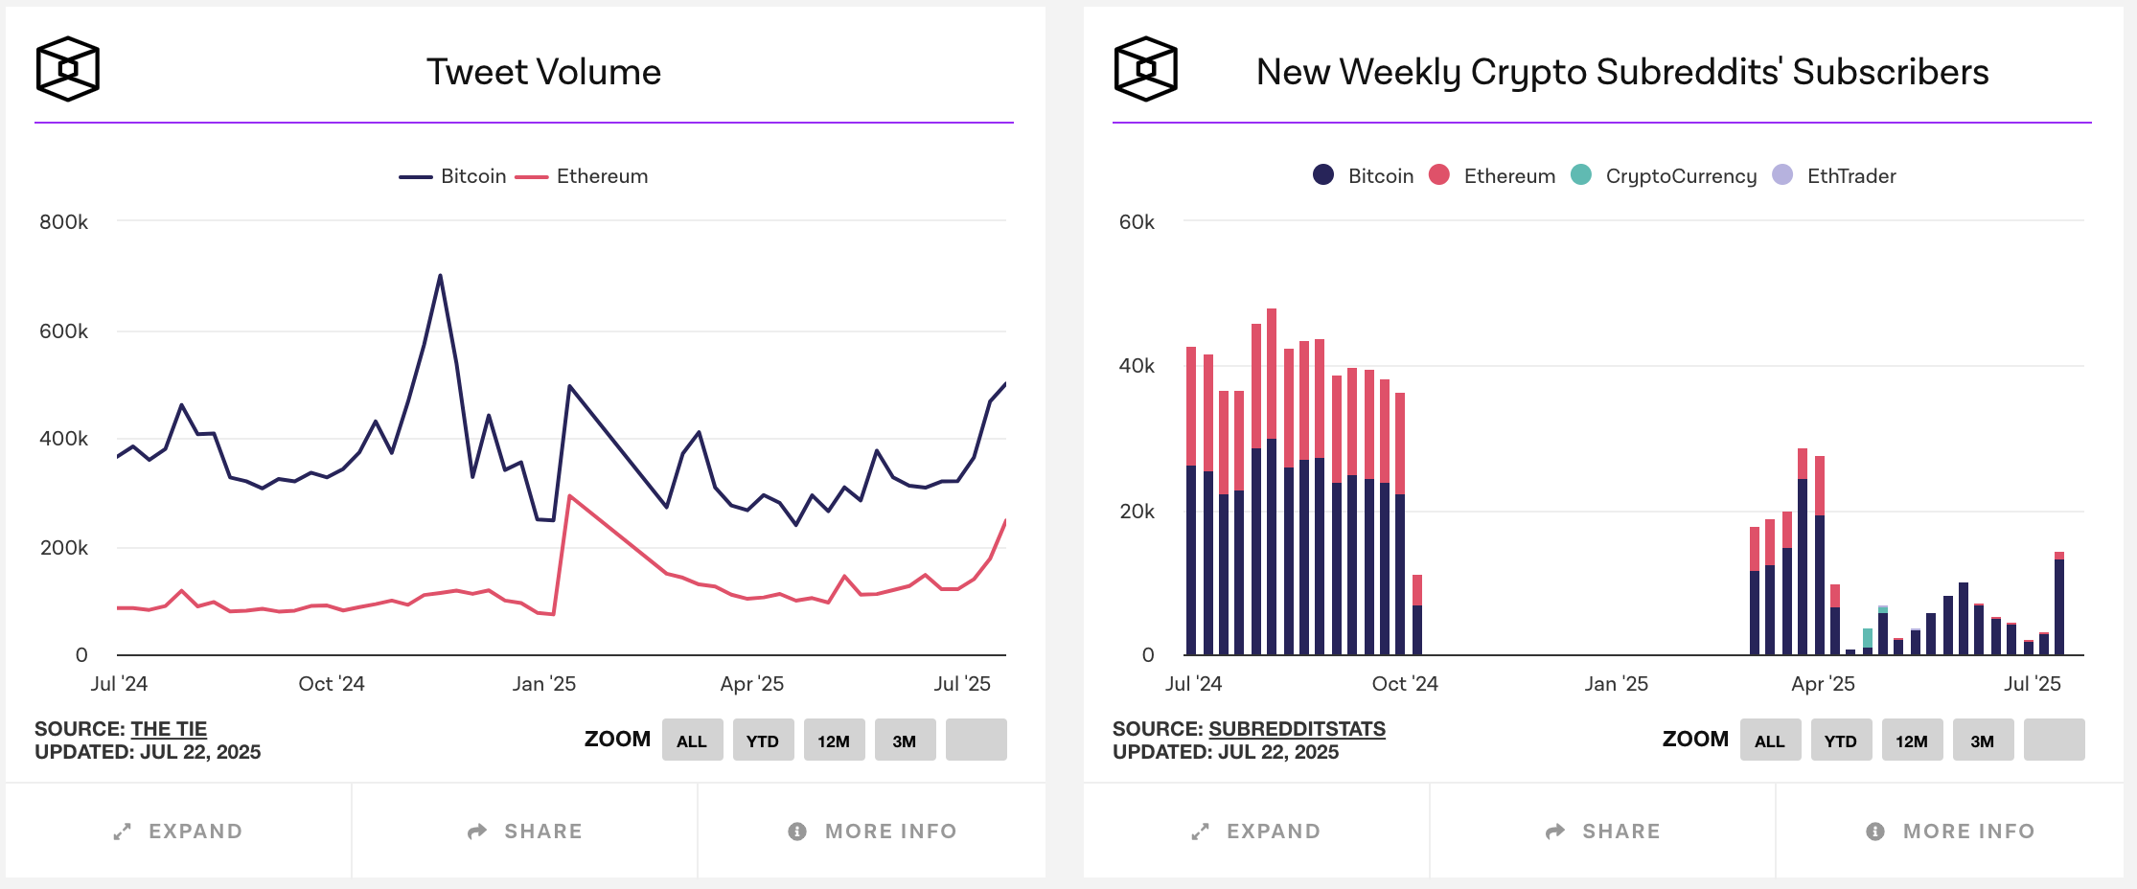Image resolution: width=2137 pixels, height=889 pixels.
Task: Click ALL zoom option on the subscribers chart
Action: click(x=1770, y=739)
